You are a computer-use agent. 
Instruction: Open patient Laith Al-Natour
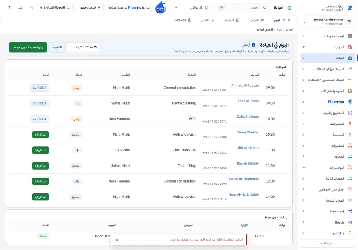pos(247,148)
